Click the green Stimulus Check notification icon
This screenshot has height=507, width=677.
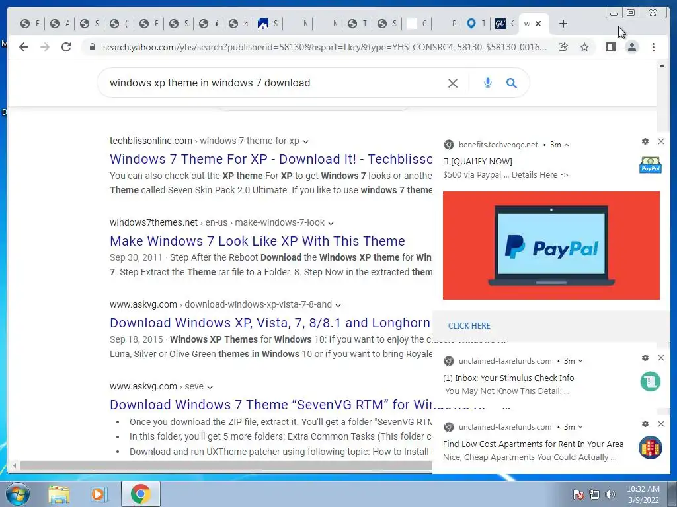coord(651,382)
